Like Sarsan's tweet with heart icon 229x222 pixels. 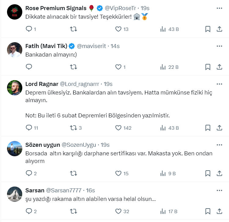click(118, 211)
